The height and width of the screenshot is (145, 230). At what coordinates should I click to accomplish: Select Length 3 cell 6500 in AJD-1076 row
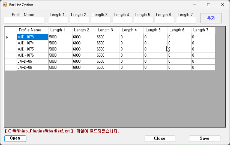pyautogui.click(x=108, y=55)
